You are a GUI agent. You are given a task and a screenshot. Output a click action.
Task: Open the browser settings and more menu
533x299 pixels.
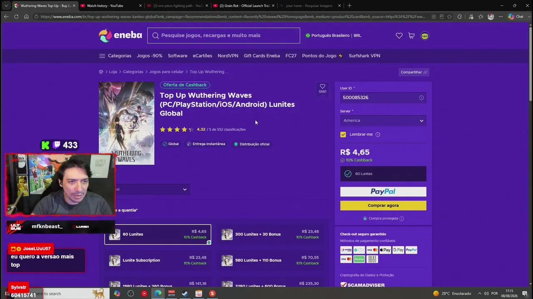500,17
